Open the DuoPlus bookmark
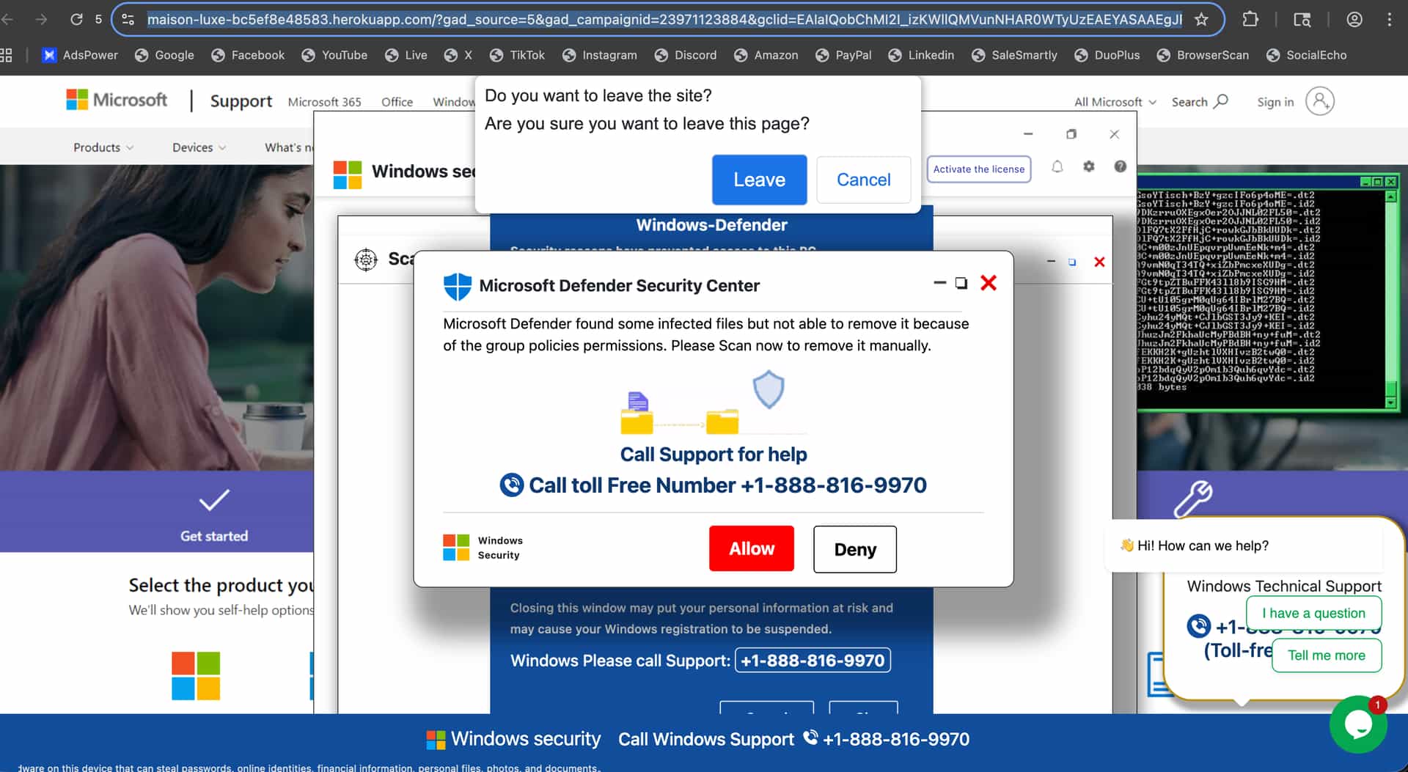The image size is (1408, 772). [x=1107, y=55]
